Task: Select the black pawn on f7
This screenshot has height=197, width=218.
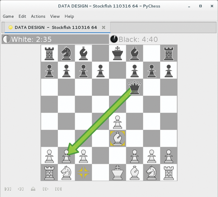Action: tap(134, 71)
